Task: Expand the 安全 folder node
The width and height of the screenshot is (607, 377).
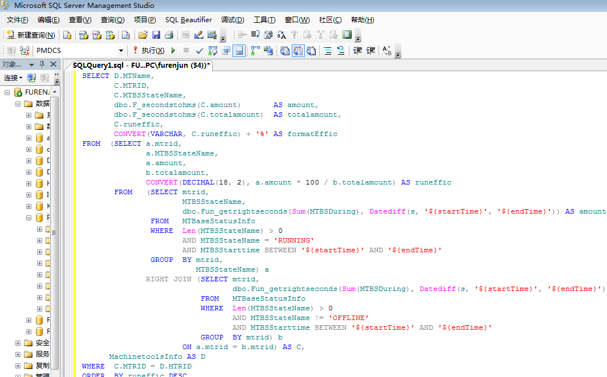Action: point(18,343)
